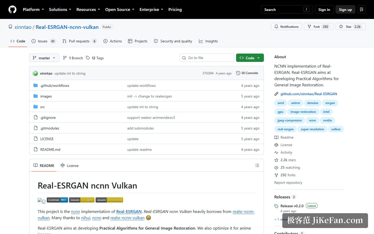Click the Search input field
The image size is (374, 234).
[x=287, y=10]
